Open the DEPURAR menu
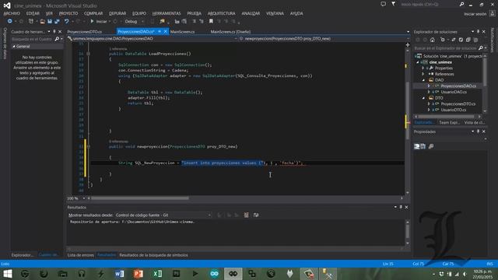 click(117, 13)
